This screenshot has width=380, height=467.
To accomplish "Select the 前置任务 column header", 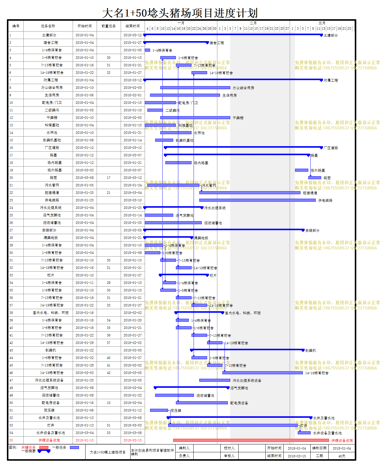I will click(109, 26).
